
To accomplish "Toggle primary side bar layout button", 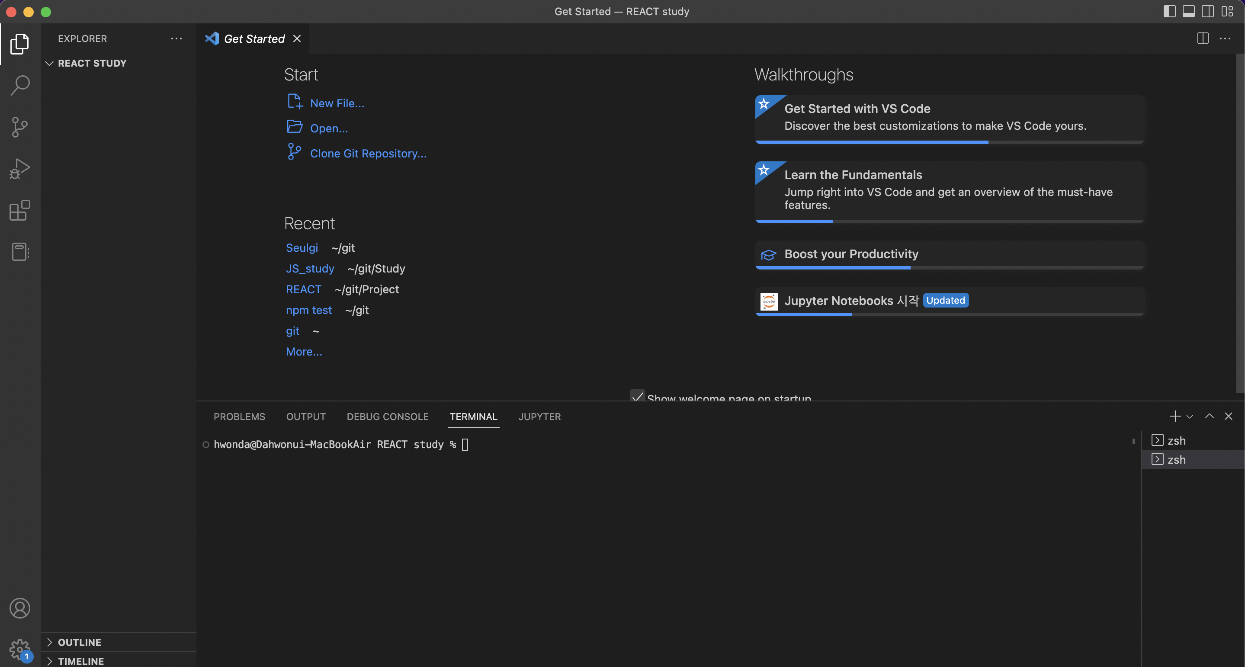I will click(1169, 12).
